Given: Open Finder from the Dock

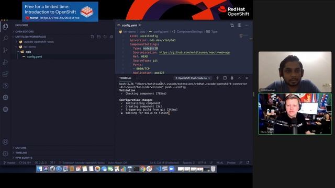Looking at the screenshot, I should [x=40, y=169].
